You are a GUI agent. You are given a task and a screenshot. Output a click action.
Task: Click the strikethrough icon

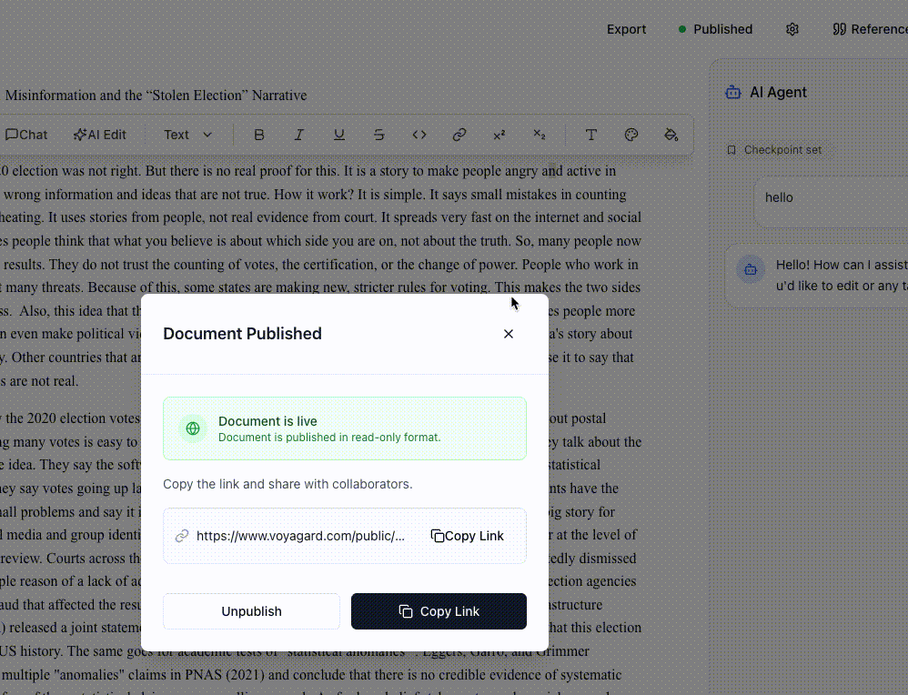click(379, 135)
